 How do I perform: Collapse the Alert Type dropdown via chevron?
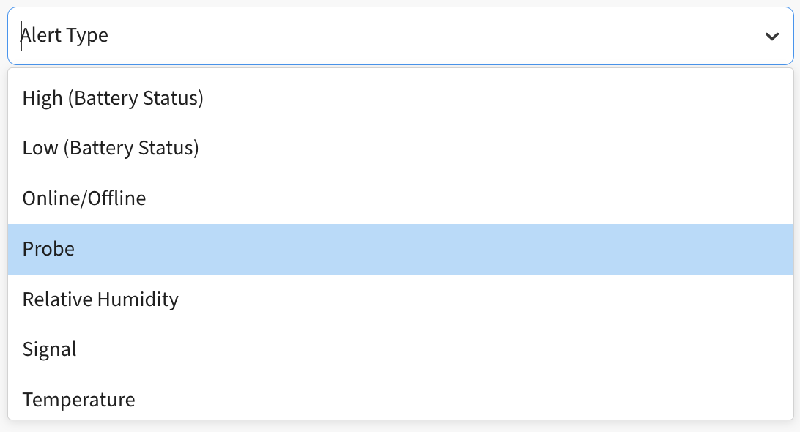coord(771,35)
